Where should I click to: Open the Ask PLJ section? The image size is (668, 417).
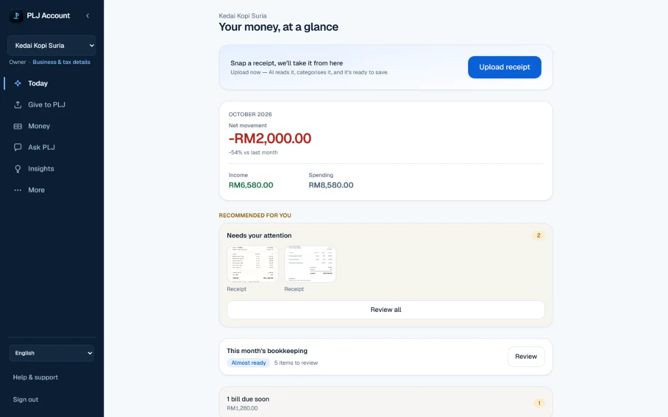coord(52,147)
